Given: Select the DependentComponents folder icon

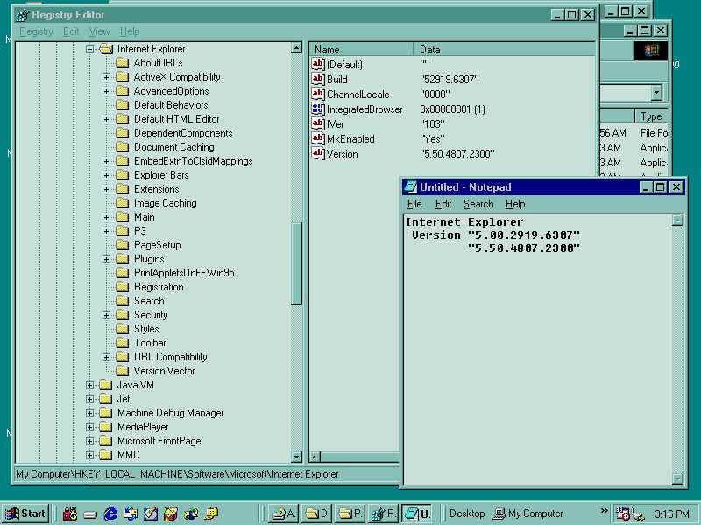Looking at the screenshot, I should (x=122, y=133).
